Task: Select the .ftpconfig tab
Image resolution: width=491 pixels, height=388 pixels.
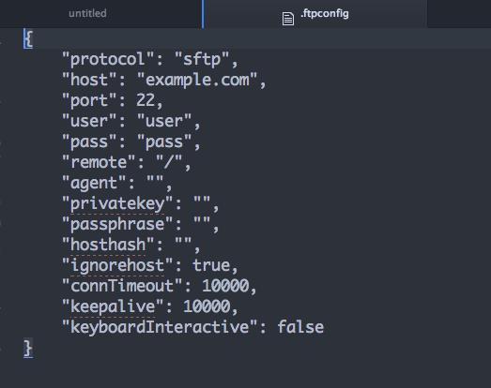Action: [x=315, y=13]
